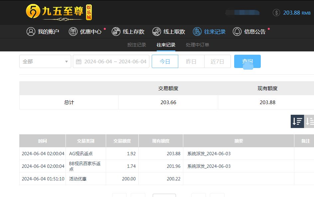Click the 线上取款 withdrawal icon
Screen dimensions: 314x197
pos(157,32)
